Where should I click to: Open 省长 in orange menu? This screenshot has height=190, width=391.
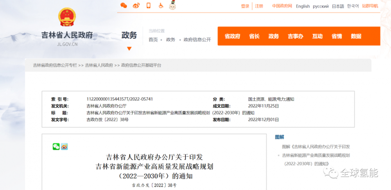255,36
